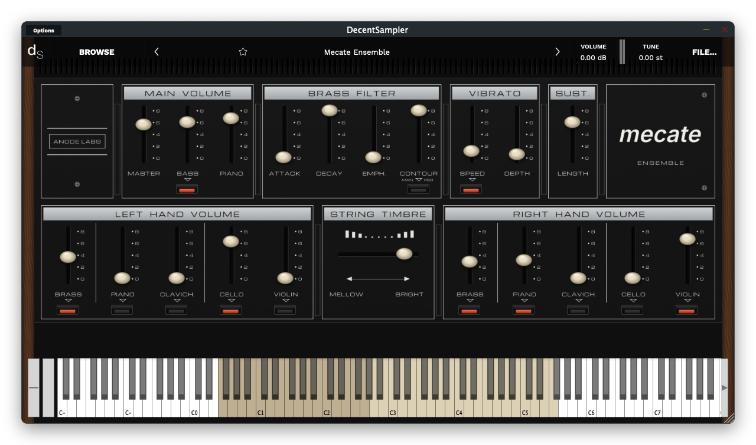Image resolution: width=756 pixels, height=445 pixels.
Task: Open the Options menu
Action: point(44,30)
